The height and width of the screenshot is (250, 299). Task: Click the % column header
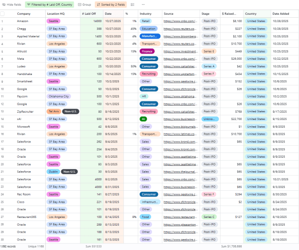pos(131,14)
